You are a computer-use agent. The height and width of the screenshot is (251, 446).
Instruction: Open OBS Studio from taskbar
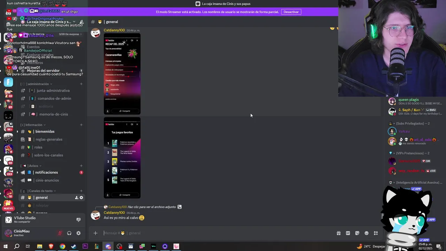point(120,246)
